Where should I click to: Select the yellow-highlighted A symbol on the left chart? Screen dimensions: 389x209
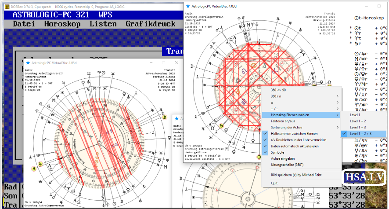coord(34,168)
